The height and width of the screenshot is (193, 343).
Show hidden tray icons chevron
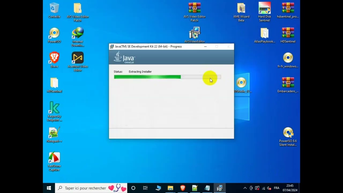pos(245,188)
